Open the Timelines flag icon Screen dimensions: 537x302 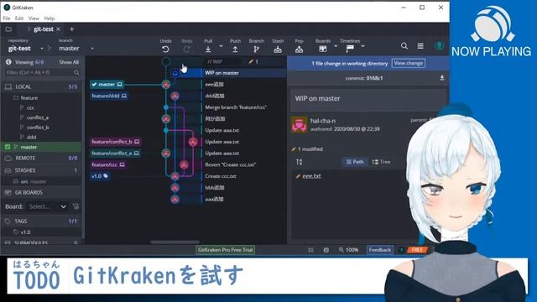pos(350,49)
